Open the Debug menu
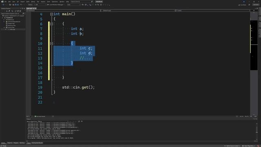The image size is (261, 147). 33,2
